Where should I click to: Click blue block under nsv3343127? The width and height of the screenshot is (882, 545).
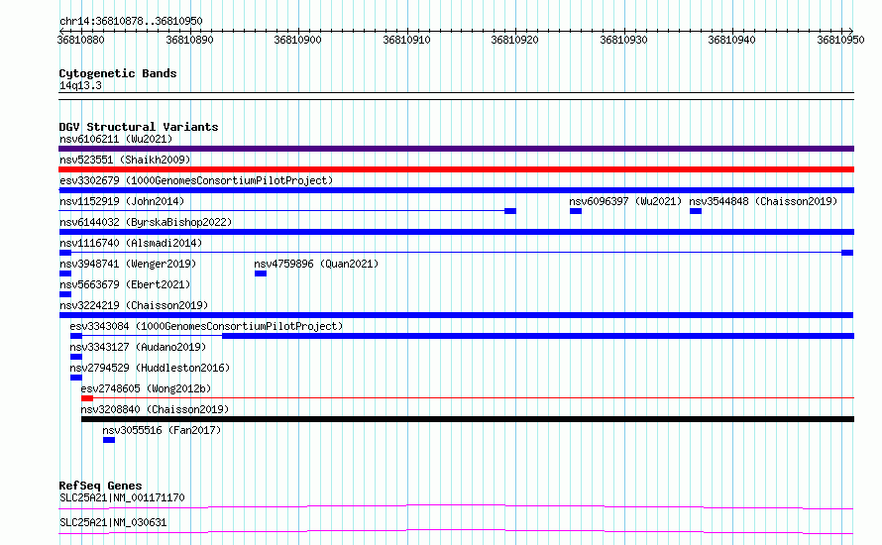click(76, 357)
